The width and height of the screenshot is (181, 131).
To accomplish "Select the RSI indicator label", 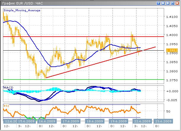I will pos(6,105).
